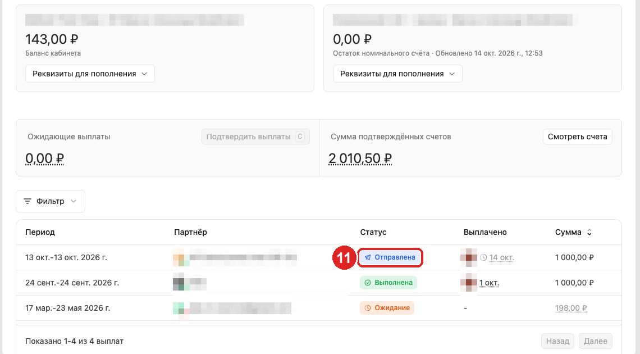
Task: Click the 198,00 ₽ amount
Action: coord(570,308)
